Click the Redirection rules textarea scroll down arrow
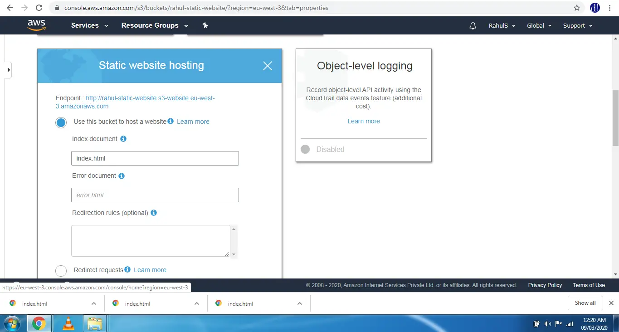Image resolution: width=619 pixels, height=332 pixels. pyautogui.click(x=234, y=254)
